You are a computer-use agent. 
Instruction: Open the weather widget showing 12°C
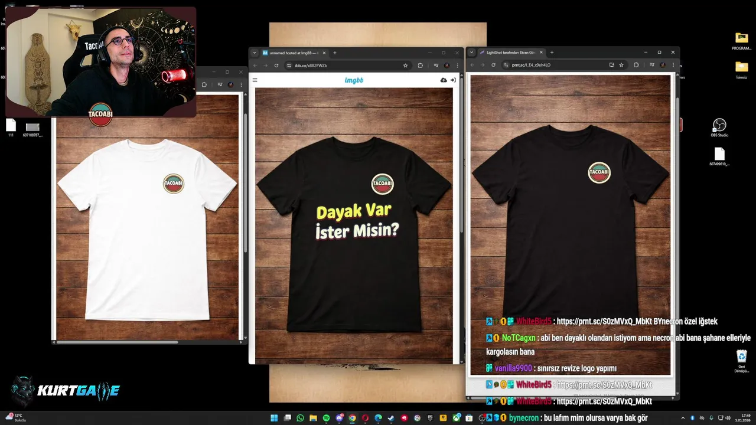pos(15,418)
